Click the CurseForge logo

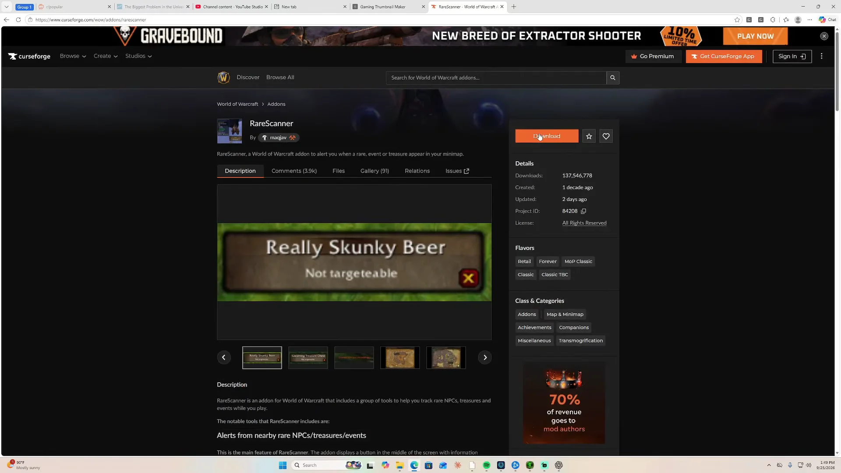pyautogui.click(x=29, y=56)
